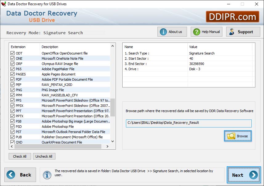Click the left arrow icon on Back

11,175
